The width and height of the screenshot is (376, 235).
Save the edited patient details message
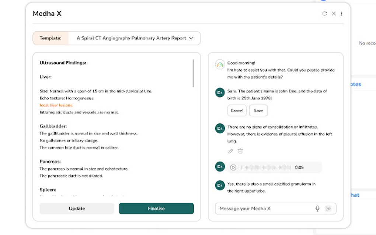(x=258, y=111)
